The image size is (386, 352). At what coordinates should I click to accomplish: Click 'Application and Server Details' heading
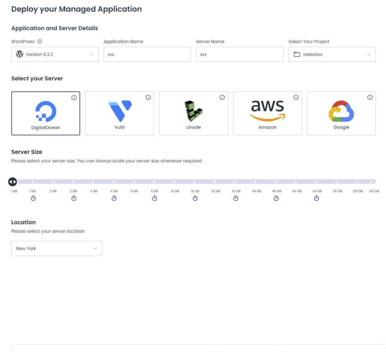pyautogui.click(x=55, y=28)
